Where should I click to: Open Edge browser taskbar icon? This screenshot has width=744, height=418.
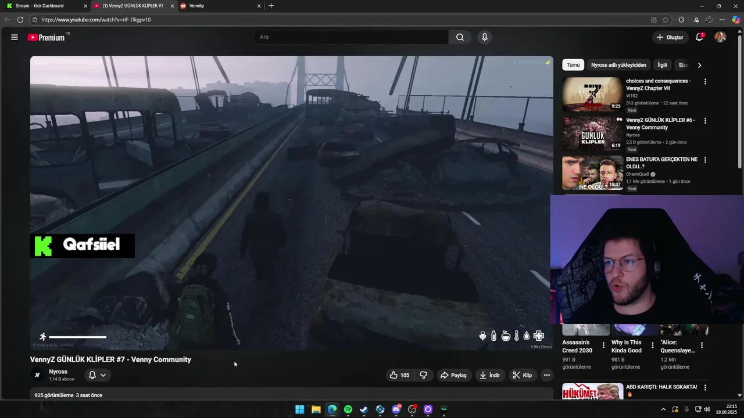(x=332, y=409)
